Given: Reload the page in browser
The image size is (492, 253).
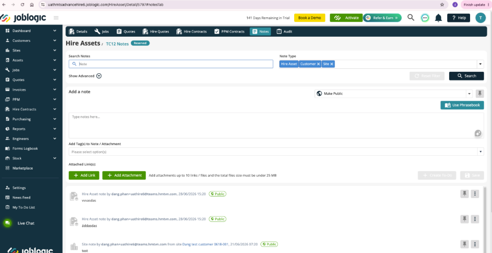Looking at the screenshot, I should point(22,5).
